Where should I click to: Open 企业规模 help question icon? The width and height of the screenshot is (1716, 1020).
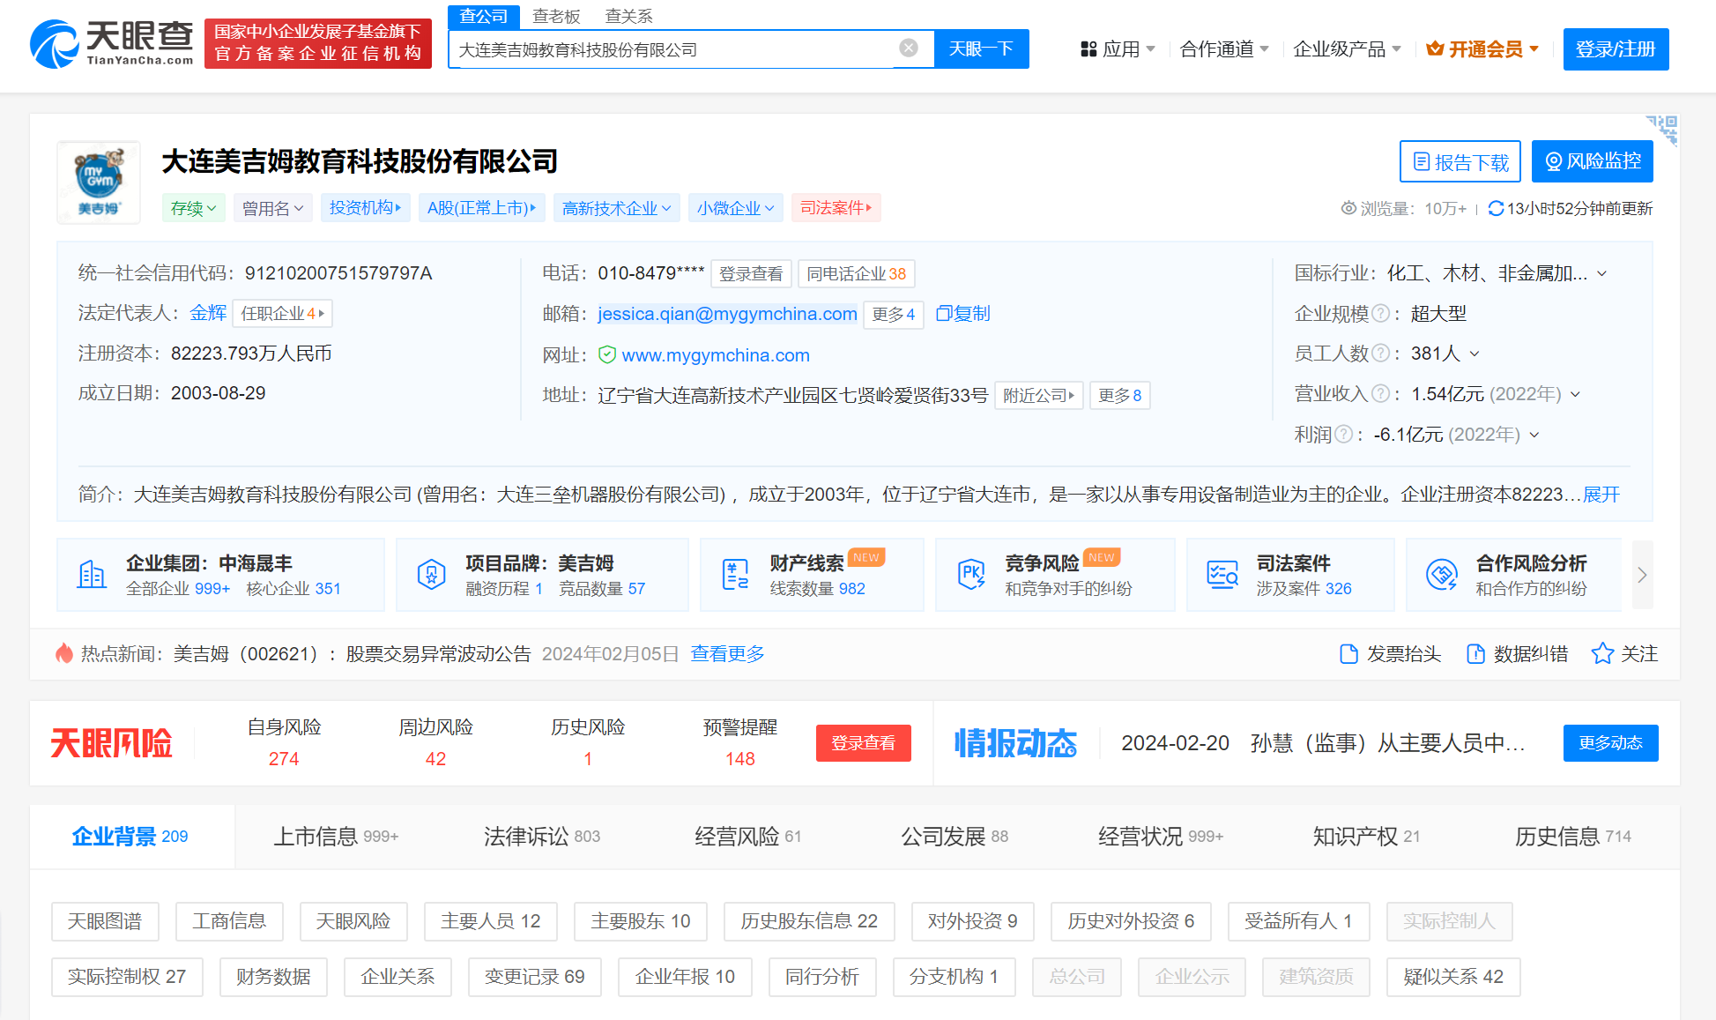[x=1381, y=314]
